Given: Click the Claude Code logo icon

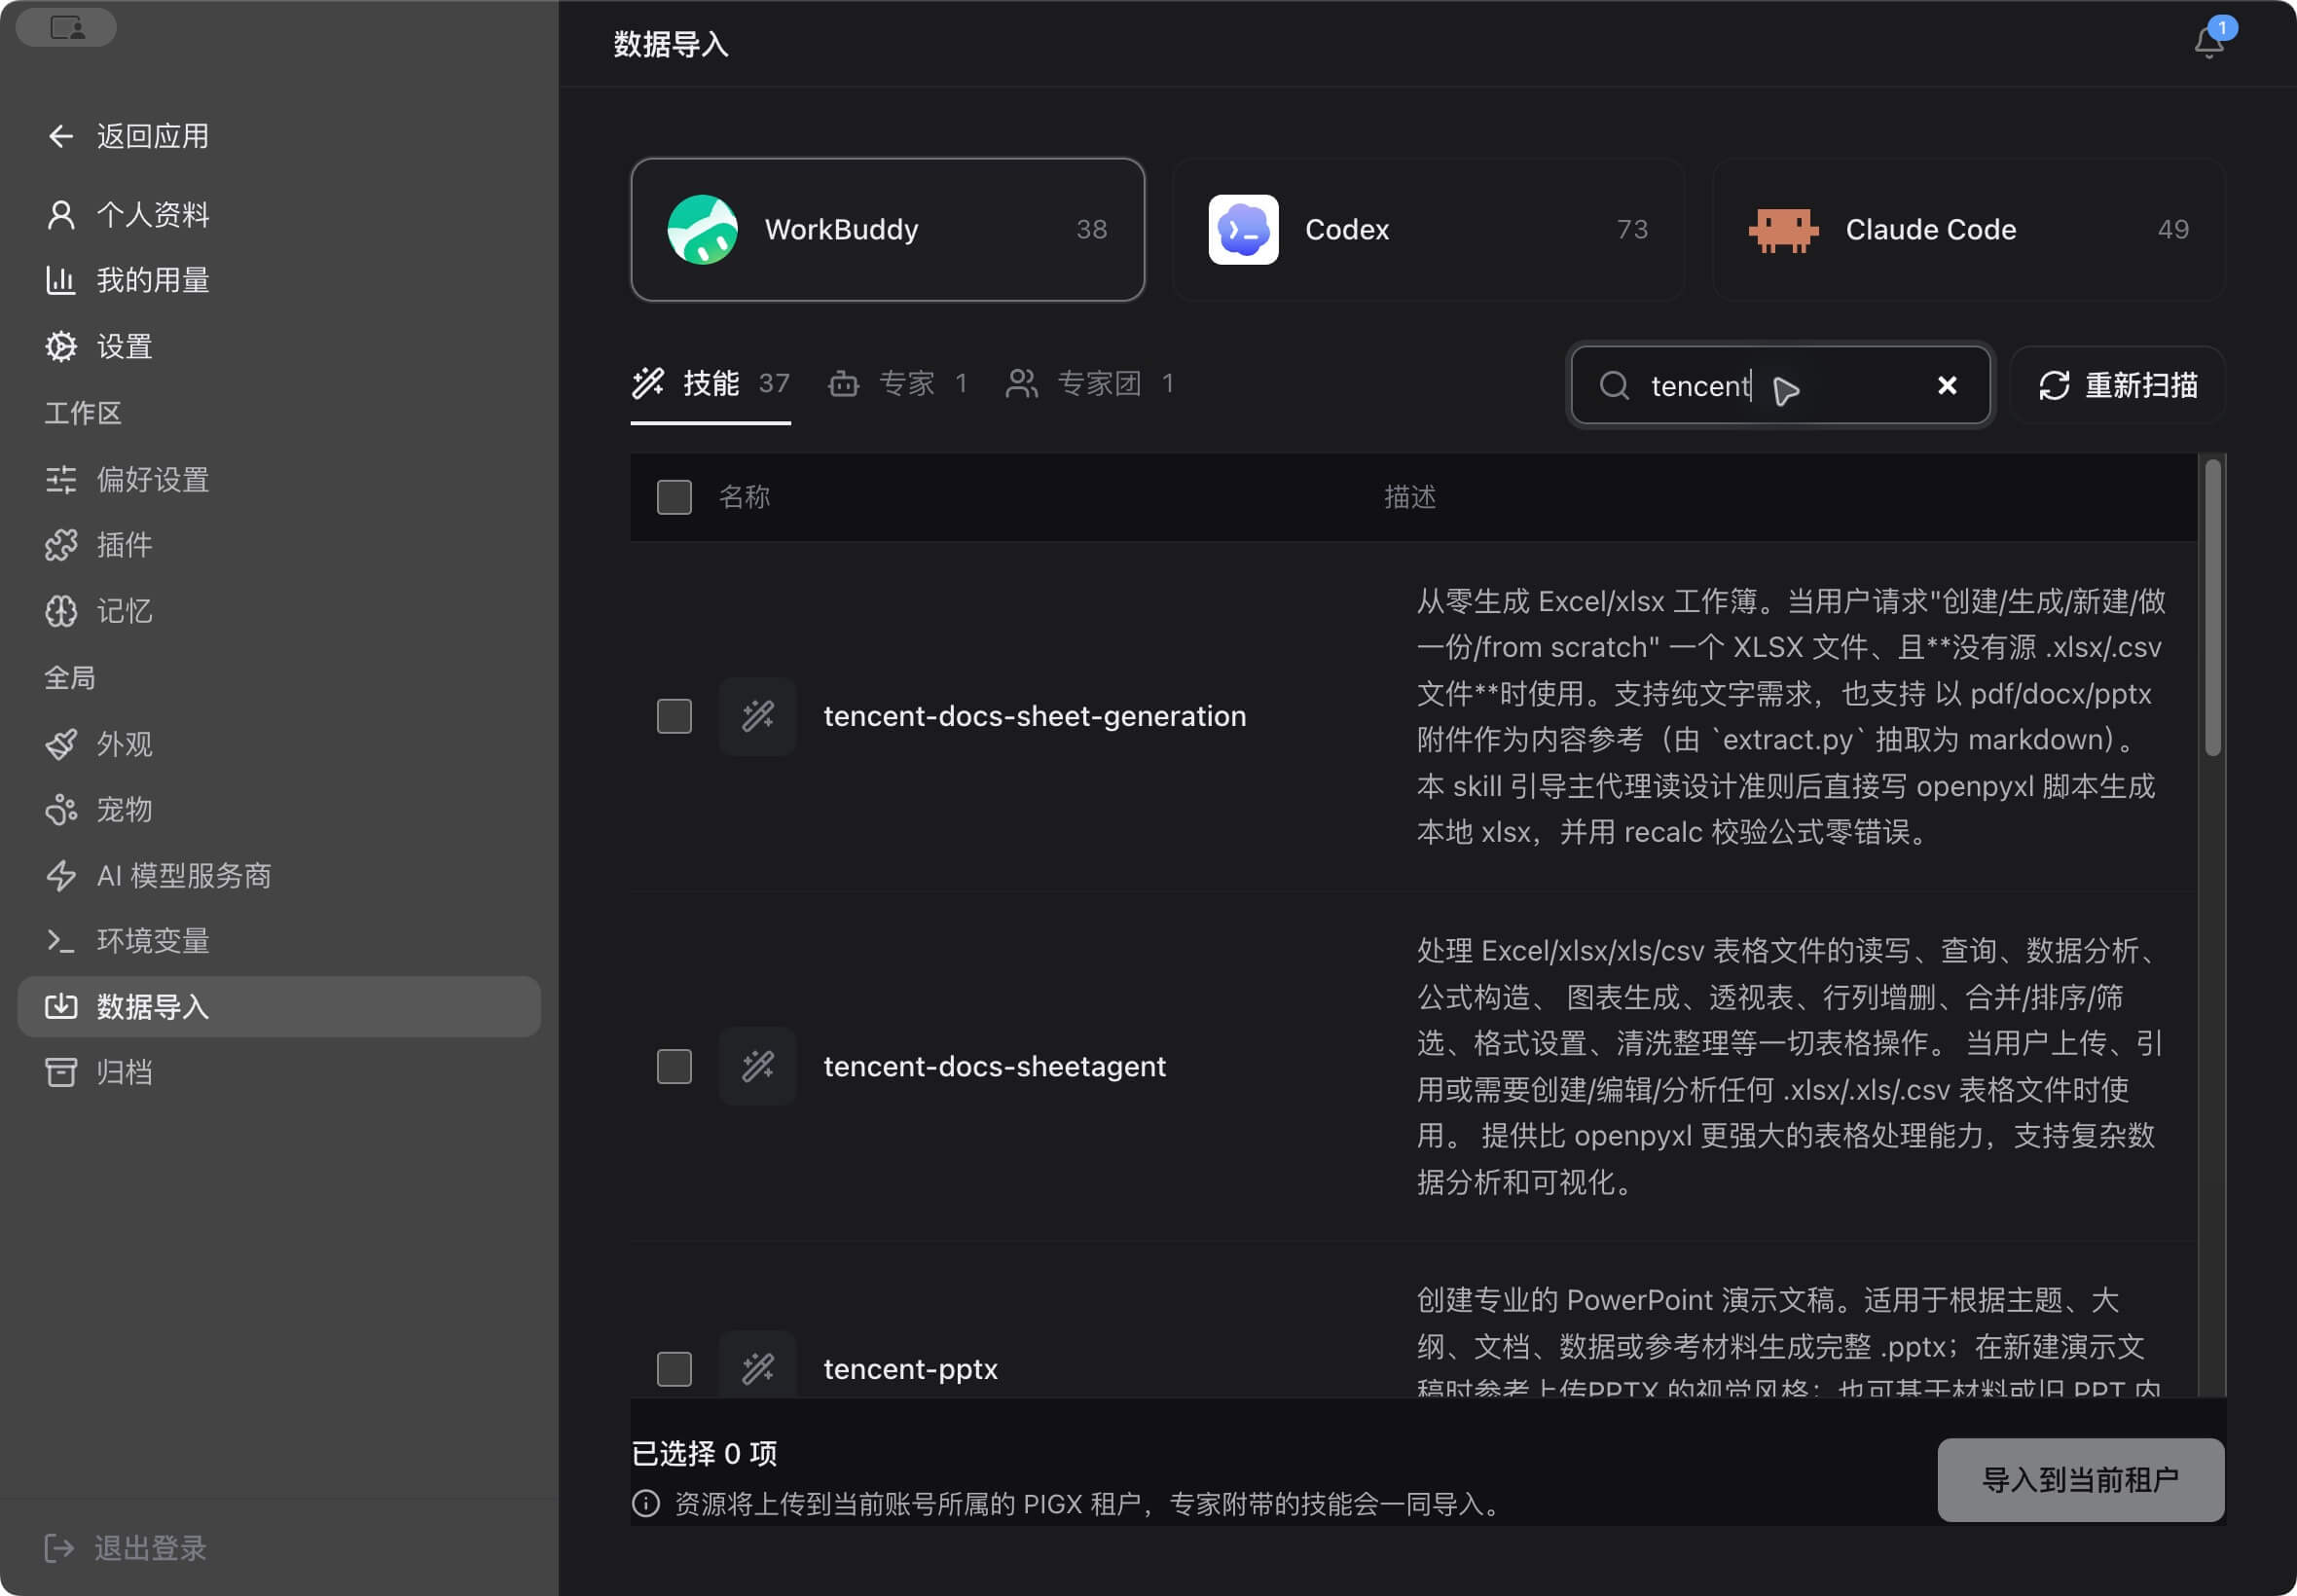Looking at the screenshot, I should (1783, 230).
